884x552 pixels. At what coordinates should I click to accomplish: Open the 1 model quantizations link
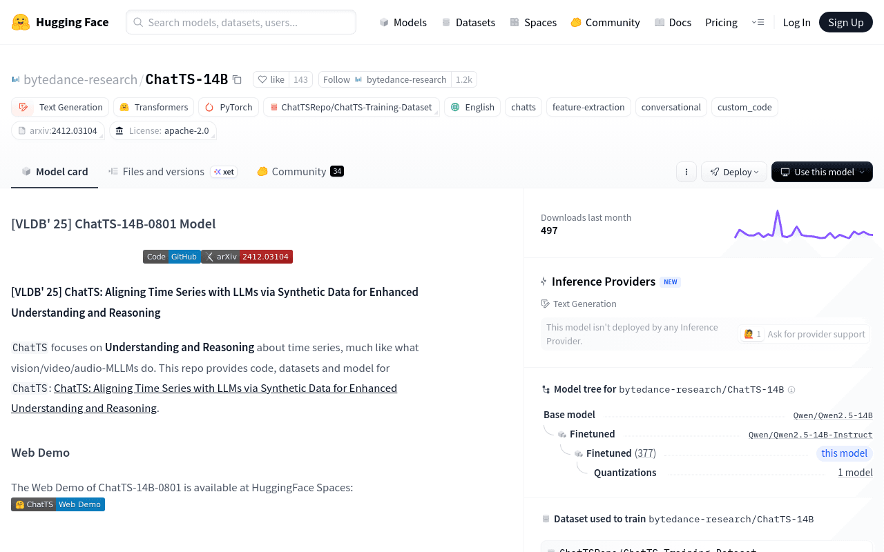tap(855, 473)
